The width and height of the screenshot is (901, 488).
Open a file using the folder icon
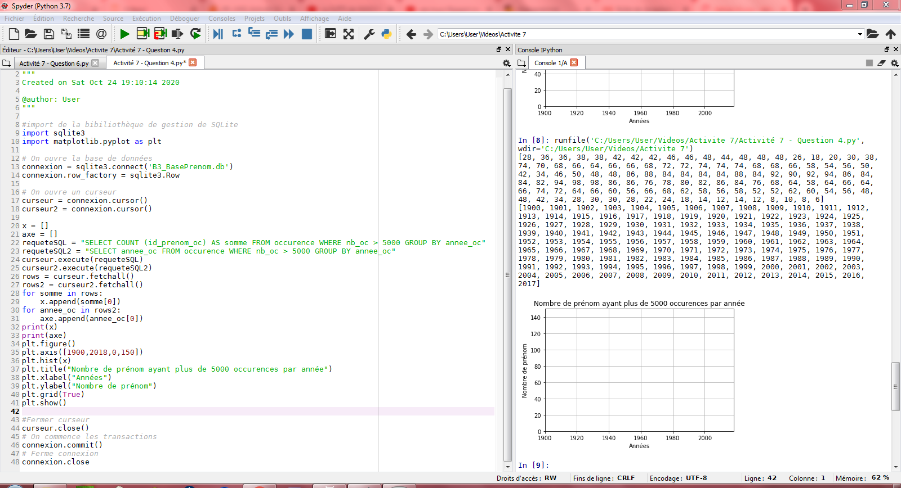pyautogui.click(x=31, y=34)
